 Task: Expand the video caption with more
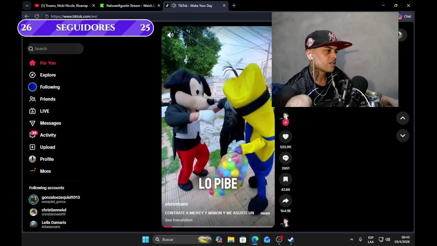tap(265, 213)
